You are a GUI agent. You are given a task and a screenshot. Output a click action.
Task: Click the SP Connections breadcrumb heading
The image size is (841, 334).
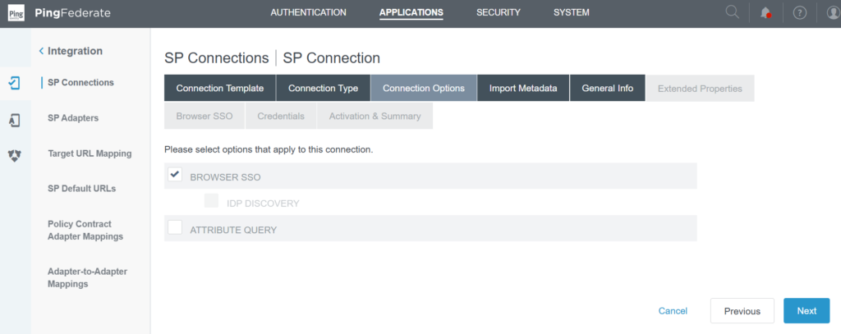[217, 58]
